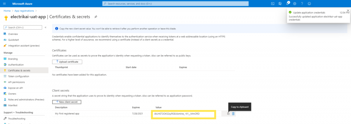Open Integration assistant (preview)
This screenshot has height=124, width=351.
(x=24, y=46)
